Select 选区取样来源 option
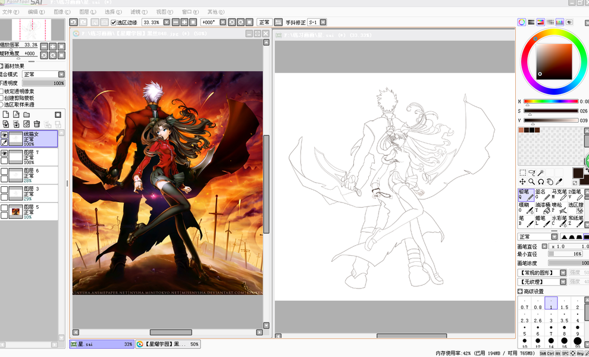Screen dimensions: 589x357 [2, 105]
